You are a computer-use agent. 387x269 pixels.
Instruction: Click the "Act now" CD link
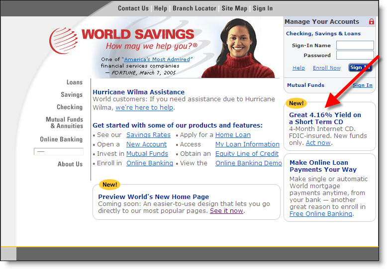click(x=318, y=143)
